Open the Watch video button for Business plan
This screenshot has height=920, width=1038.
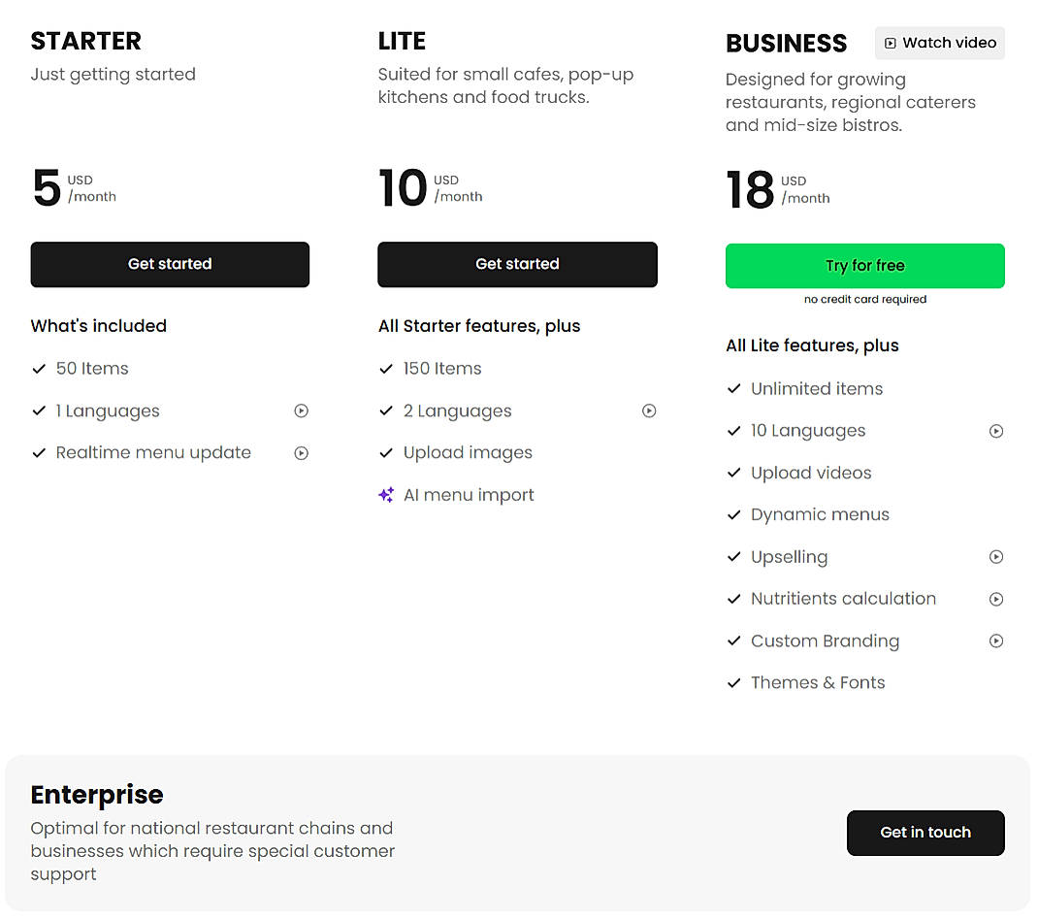[938, 43]
